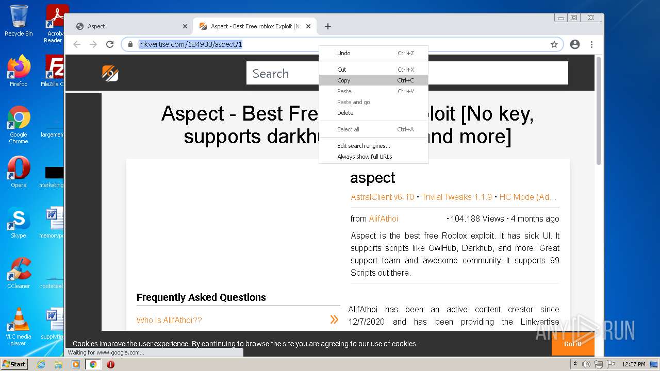The image size is (660, 371).
Task: Choose Edit search engines menu entry
Action: pyautogui.click(x=373, y=146)
